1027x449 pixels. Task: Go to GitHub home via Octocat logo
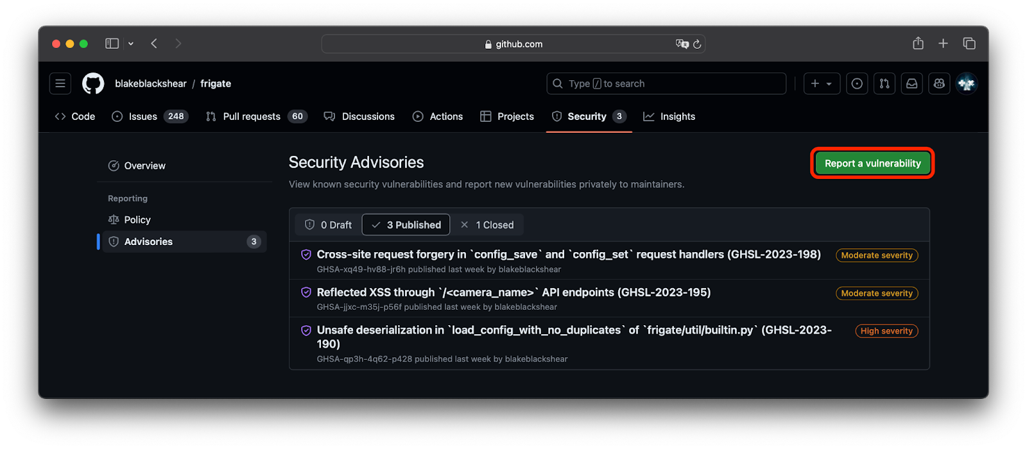[93, 83]
